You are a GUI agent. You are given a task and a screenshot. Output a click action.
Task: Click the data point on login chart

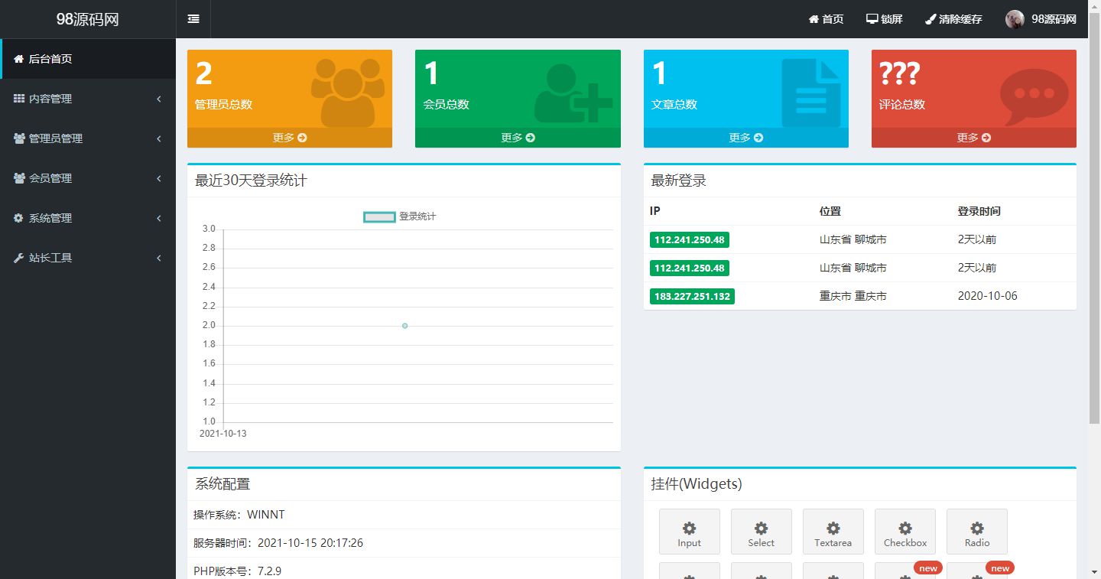click(x=404, y=326)
